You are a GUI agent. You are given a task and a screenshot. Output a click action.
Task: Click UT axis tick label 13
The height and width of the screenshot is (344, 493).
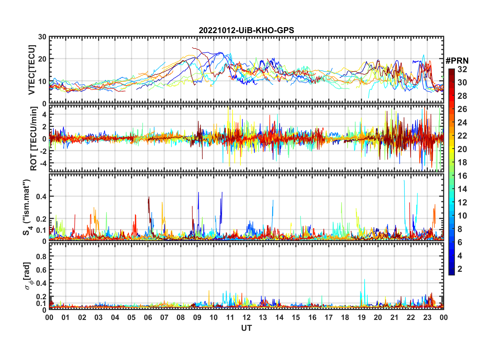click(x=263, y=317)
